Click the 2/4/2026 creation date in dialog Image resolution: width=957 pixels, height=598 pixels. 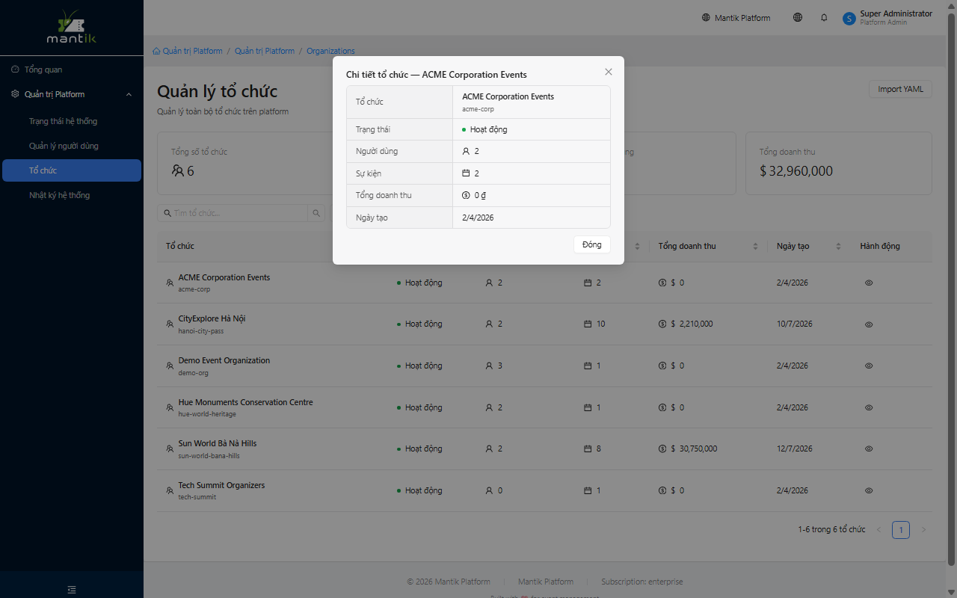click(478, 218)
